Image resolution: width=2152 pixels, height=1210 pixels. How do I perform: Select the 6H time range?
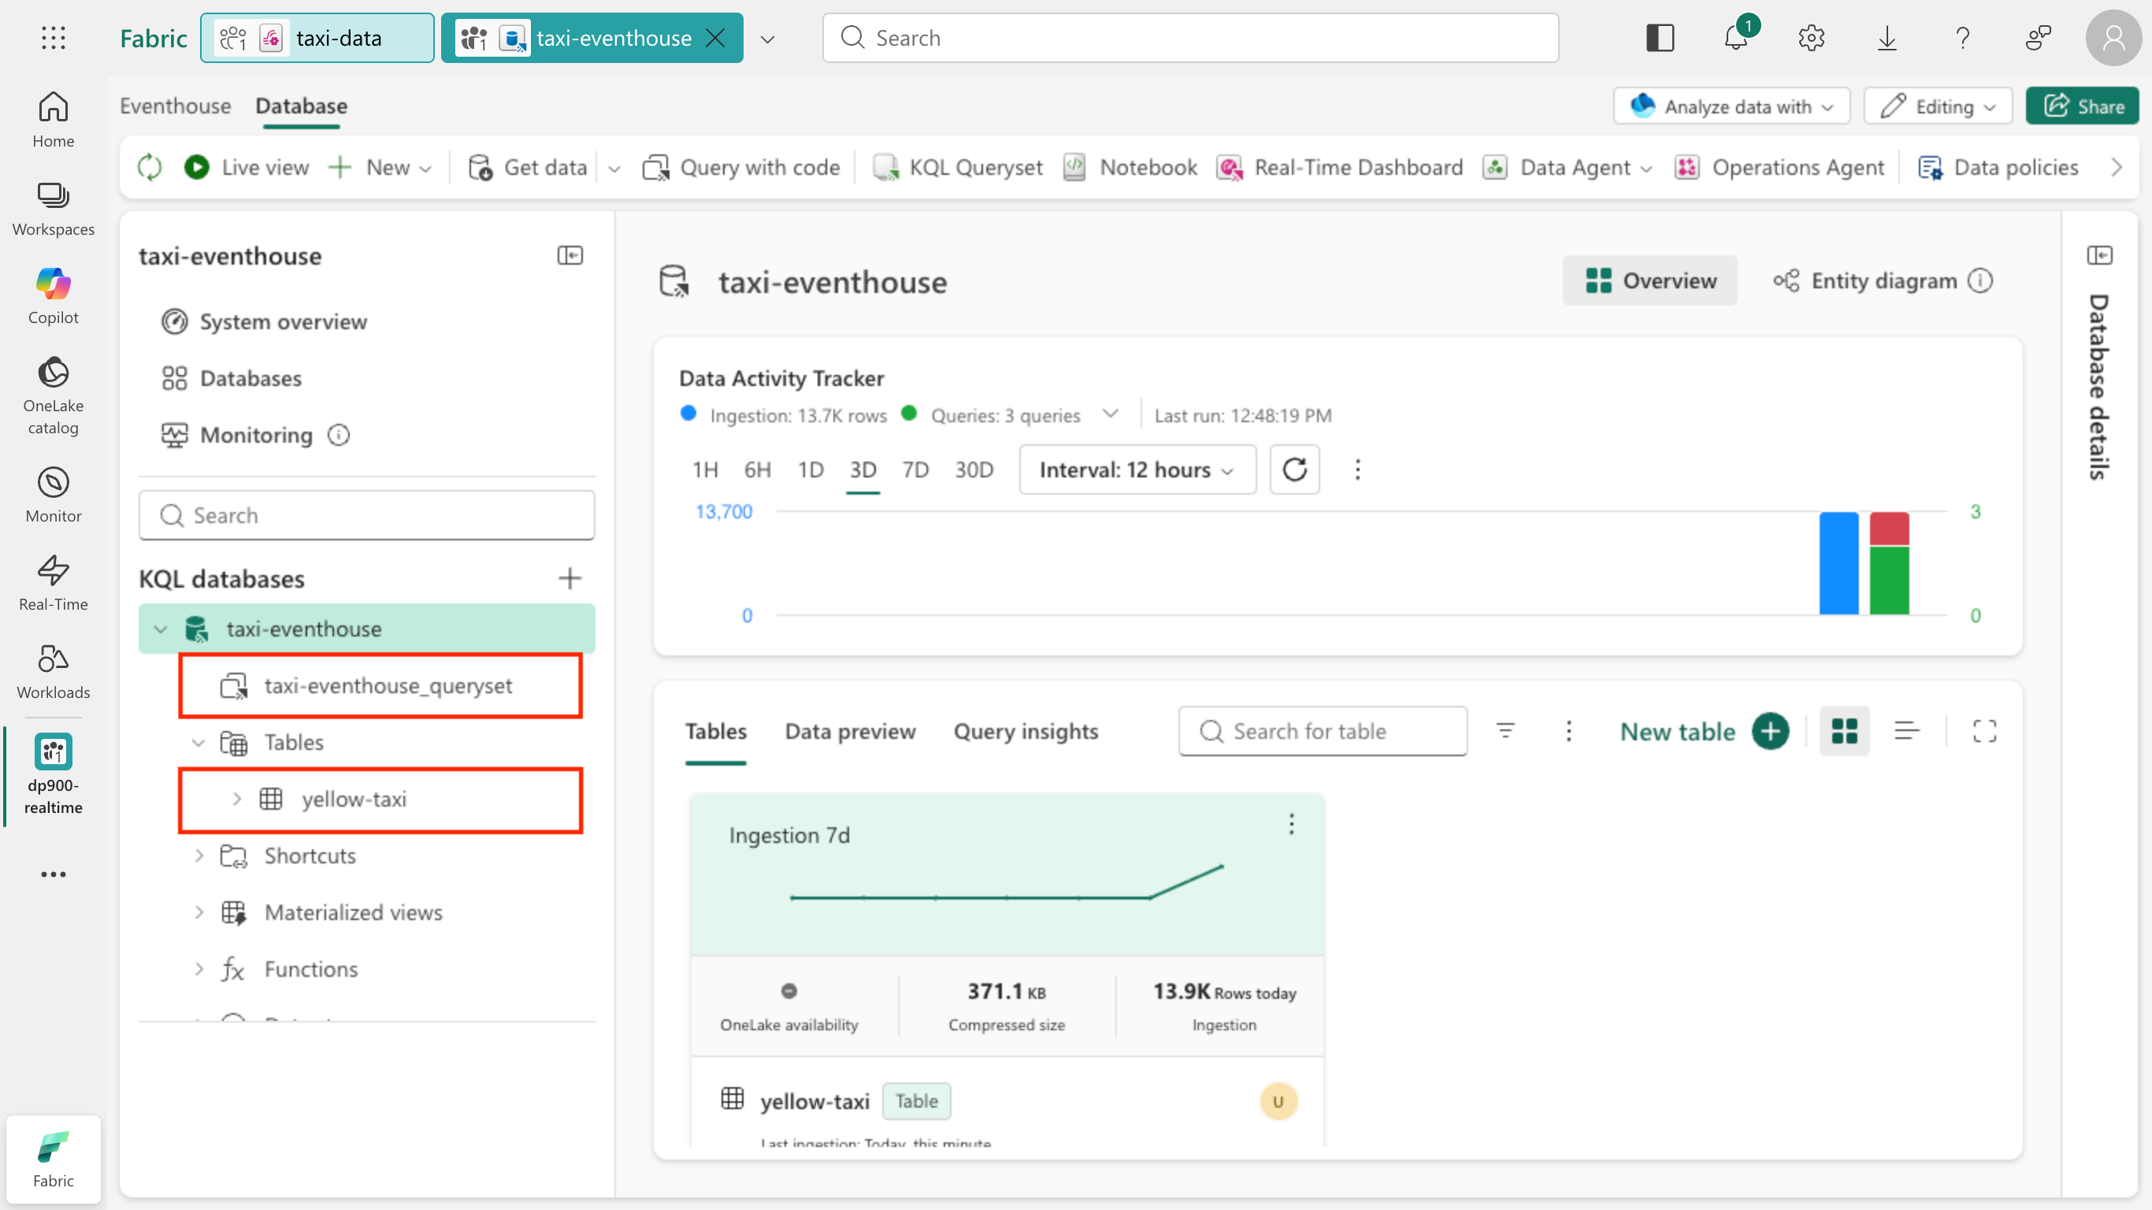coord(758,470)
